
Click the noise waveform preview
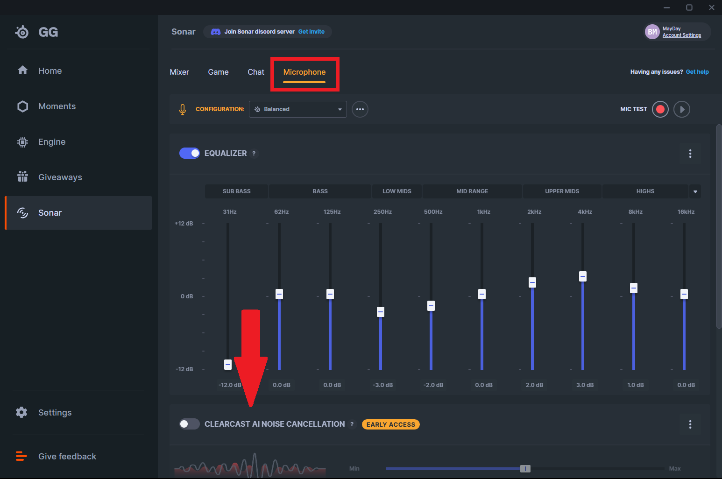tap(250, 465)
